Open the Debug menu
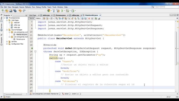 (x=38, y=7)
